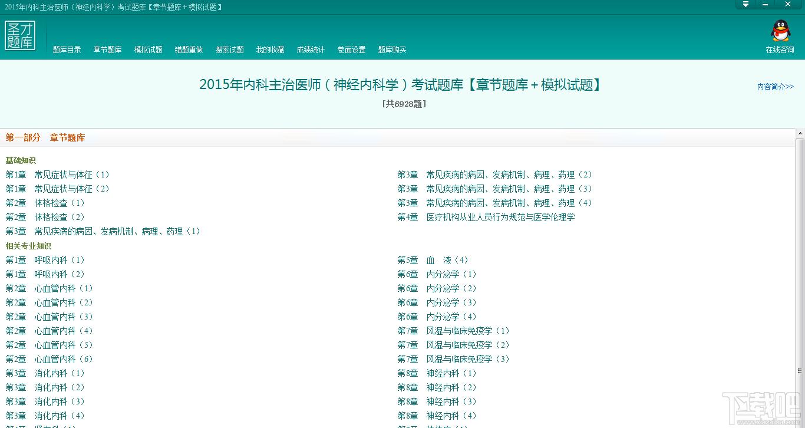Open 第3章 常见疾病的病因 药理（2）

[495, 175]
